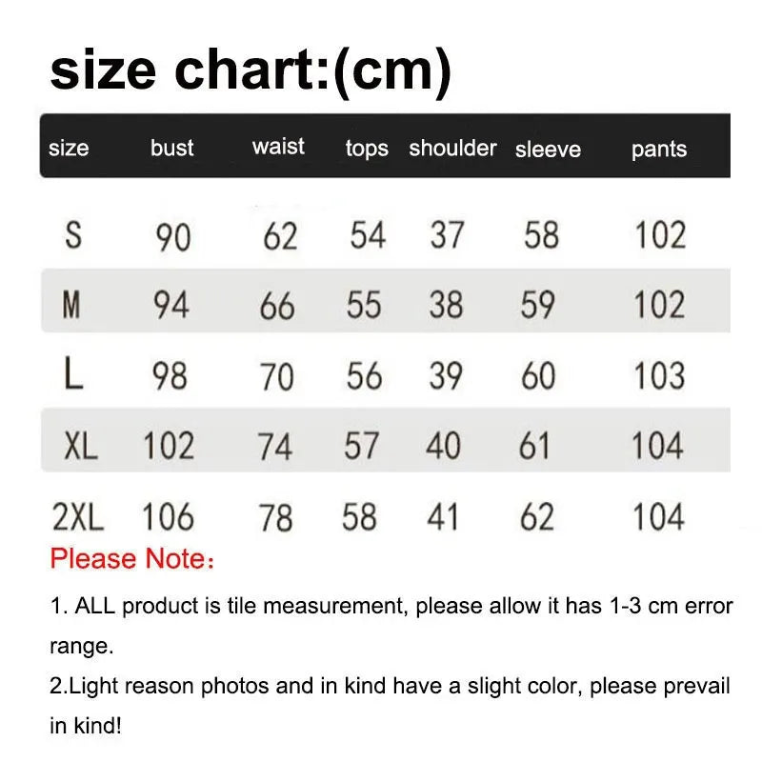Screen dimensions: 762x762
Task: Select sleeve value 61 in XL row
Action: click(534, 446)
